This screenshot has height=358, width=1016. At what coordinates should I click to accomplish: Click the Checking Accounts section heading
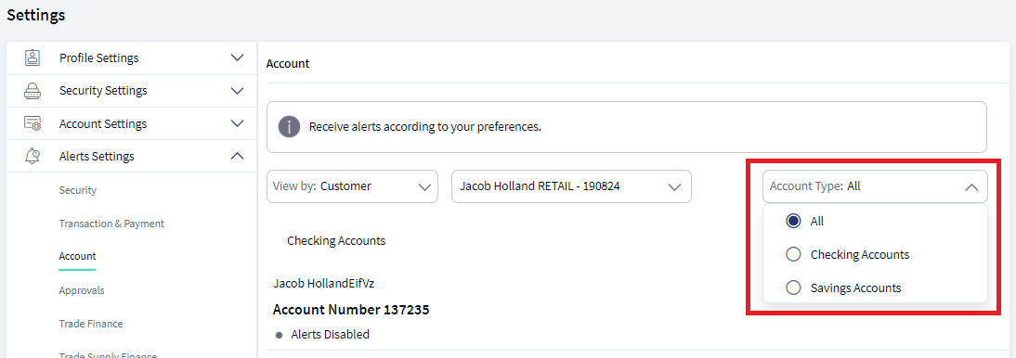coord(336,241)
